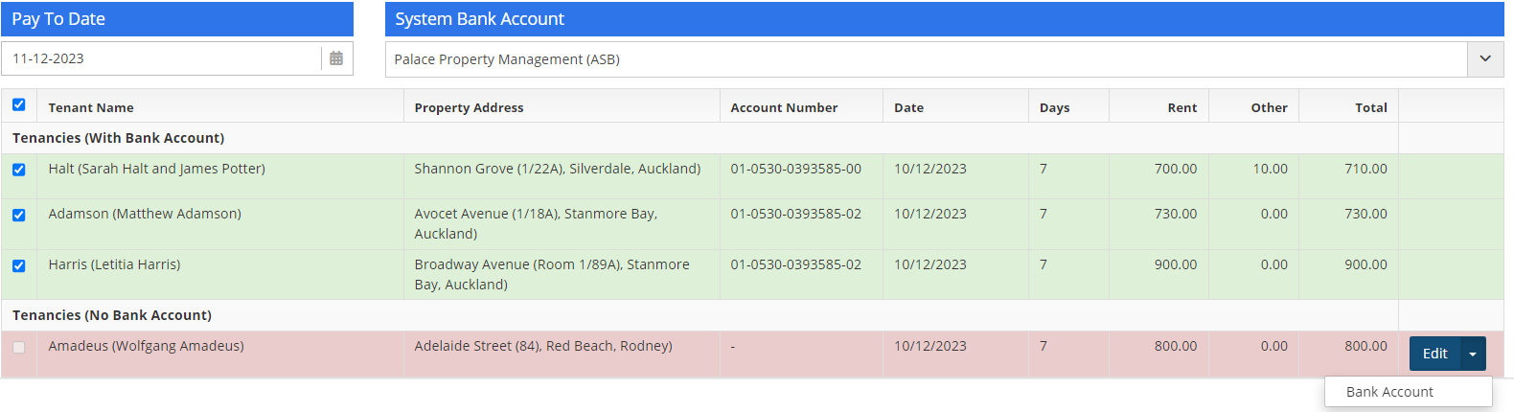Image resolution: width=1514 pixels, height=412 pixels.
Task: Select tenant Adamson (Matthew Adamson)
Action: pyautogui.click(x=145, y=214)
